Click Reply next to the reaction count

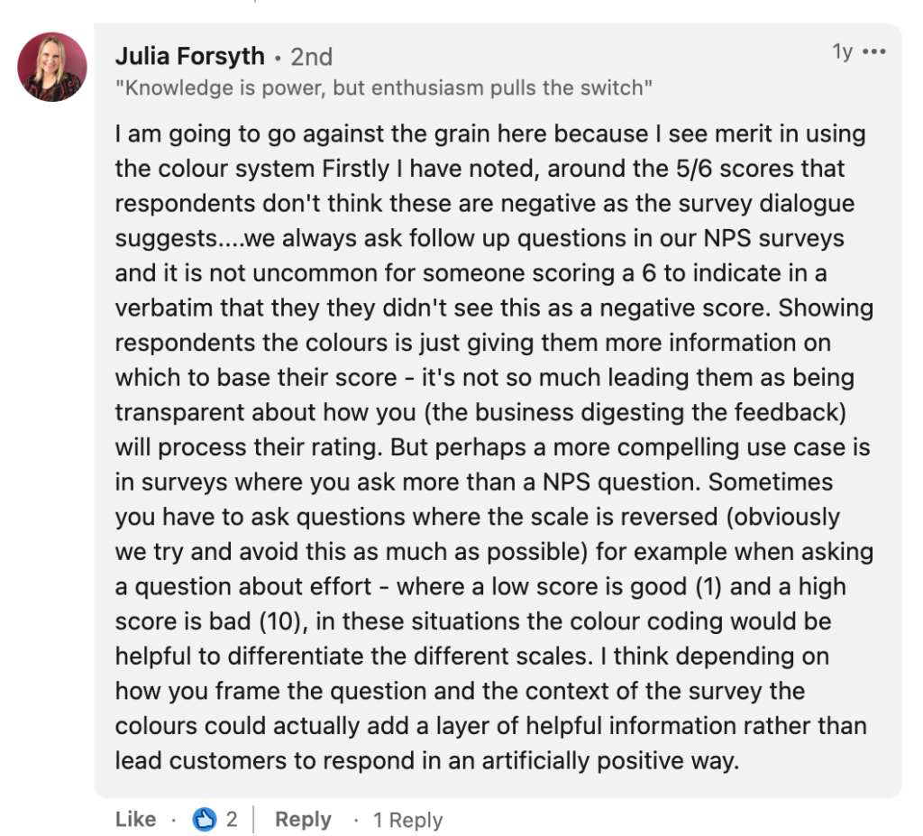click(303, 820)
